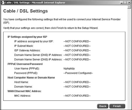The width and height of the screenshot is (132, 110).
Task: Click the MAC Address label
Action: click(x=23, y=96)
